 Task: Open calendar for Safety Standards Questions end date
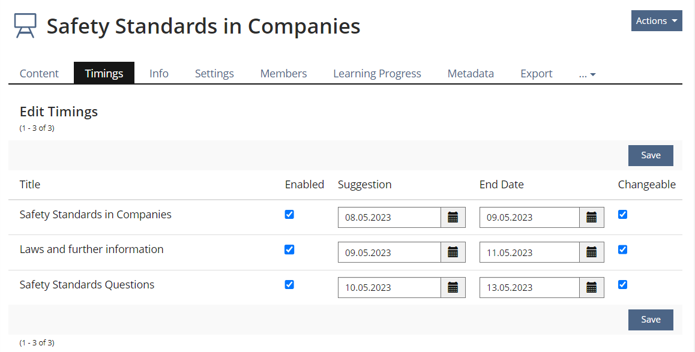click(x=592, y=287)
